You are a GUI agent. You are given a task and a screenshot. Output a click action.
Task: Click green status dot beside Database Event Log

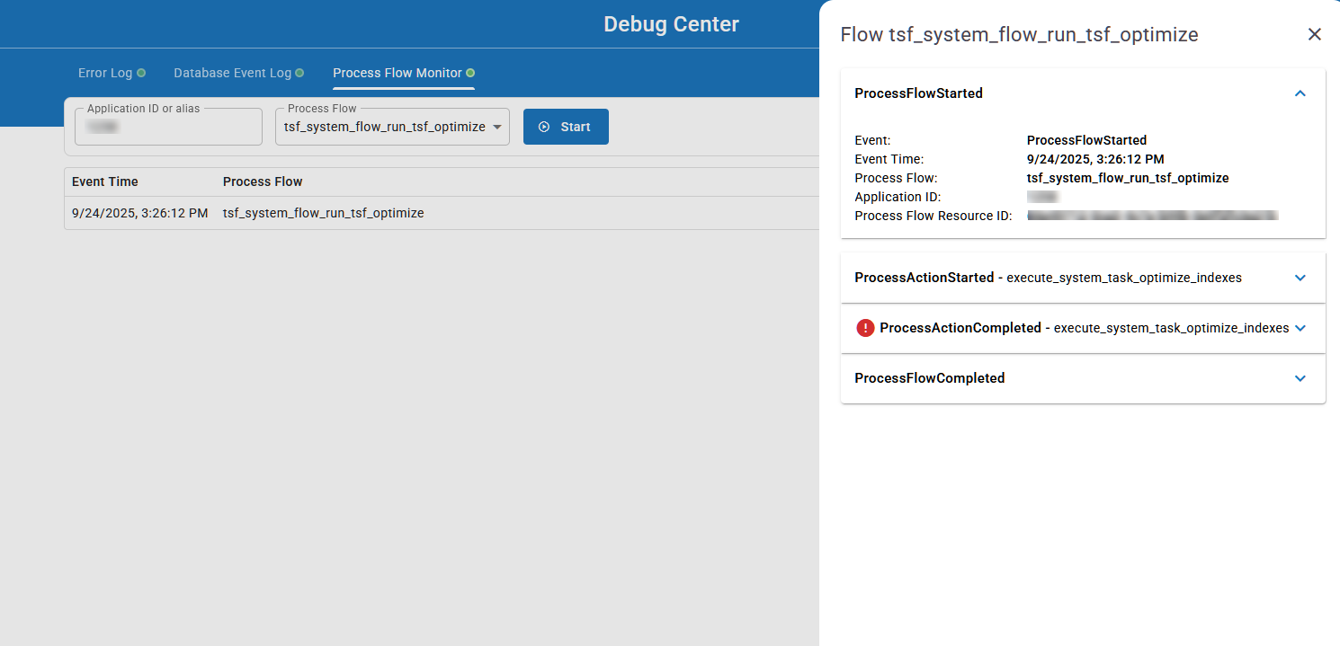(299, 73)
